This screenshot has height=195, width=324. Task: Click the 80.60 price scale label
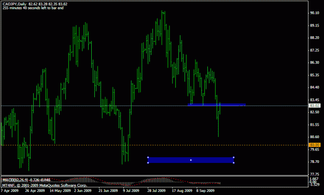314,137
